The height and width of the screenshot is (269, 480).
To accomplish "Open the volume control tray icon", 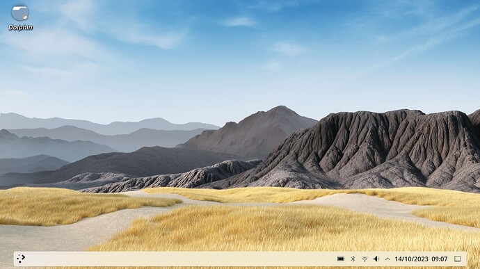I will click(x=376, y=259).
